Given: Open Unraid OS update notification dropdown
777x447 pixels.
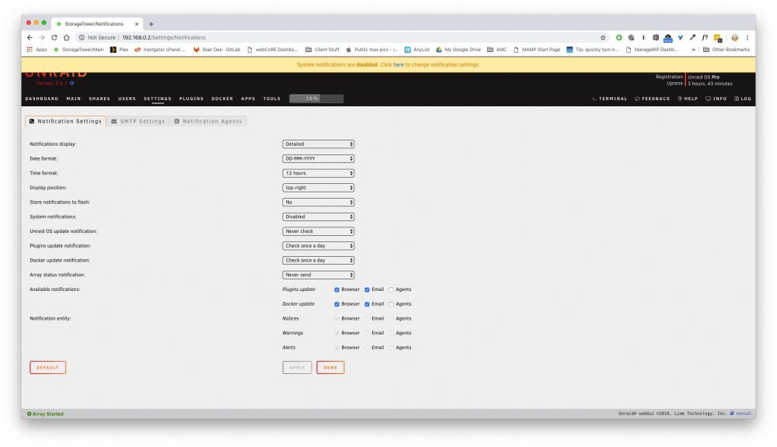Looking at the screenshot, I should tap(318, 231).
